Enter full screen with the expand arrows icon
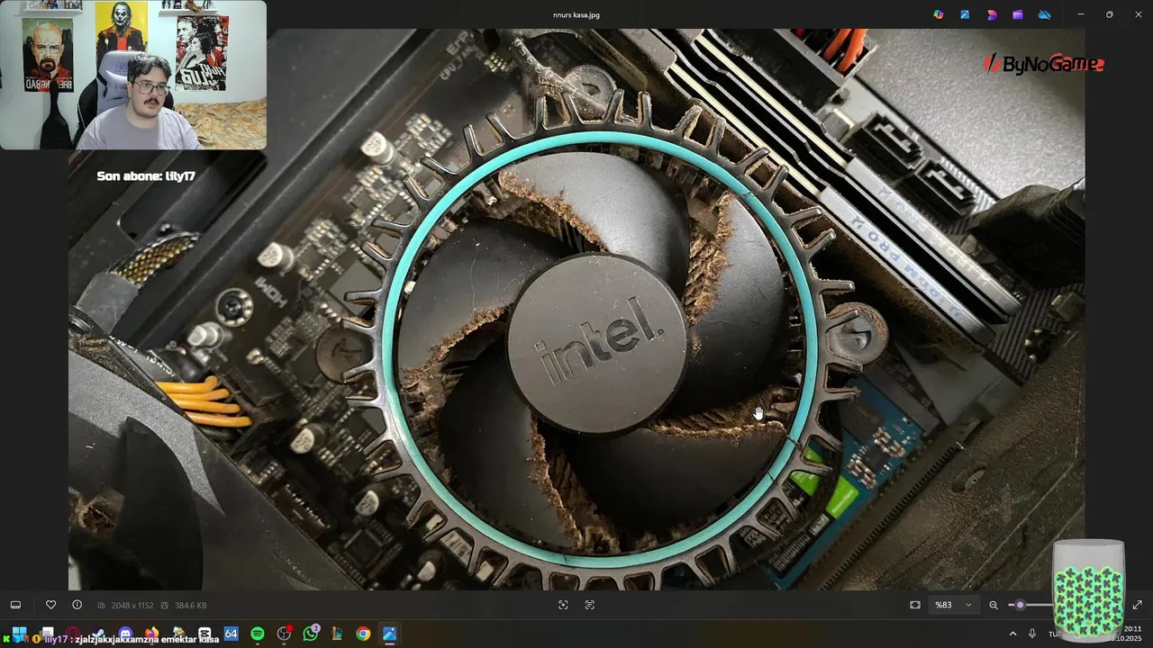 [1137, 605]
